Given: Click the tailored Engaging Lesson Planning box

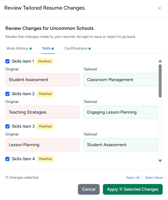Looking at the screenshot, I should pos(121,112).
